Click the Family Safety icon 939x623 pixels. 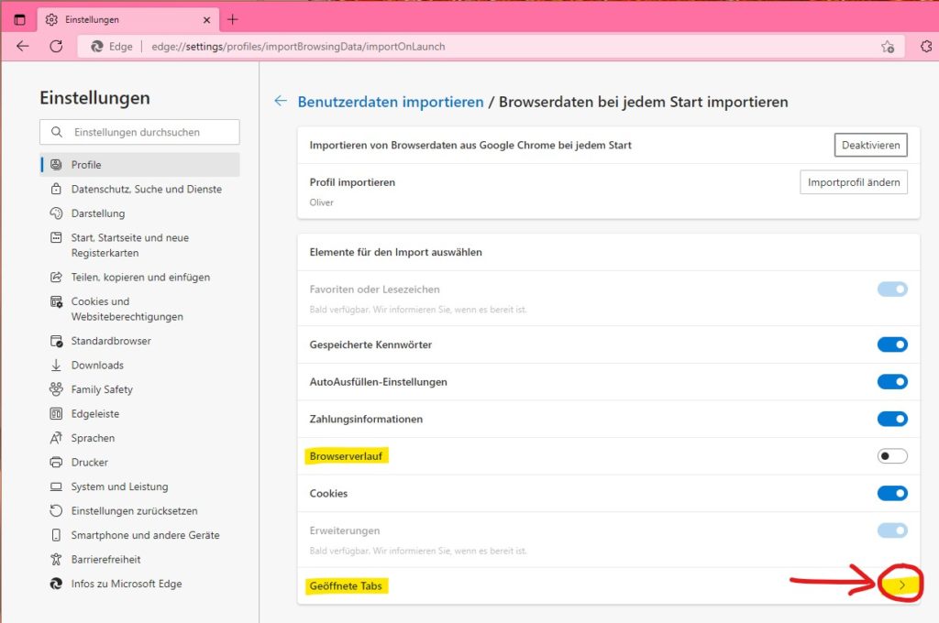pyautogui.click(x=56, y=389)
